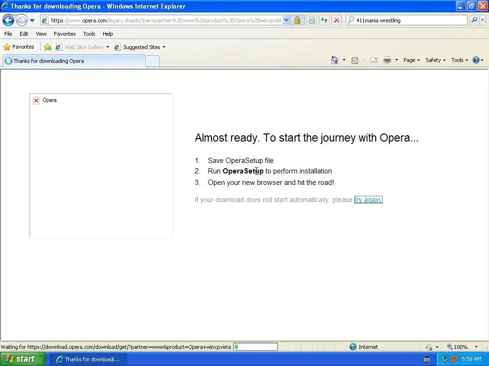Click the network tray icon
This screenshot has height=366, width=489.
445,359
